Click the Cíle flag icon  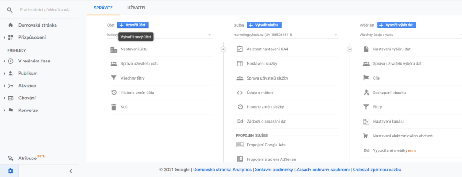pos(366,78)
